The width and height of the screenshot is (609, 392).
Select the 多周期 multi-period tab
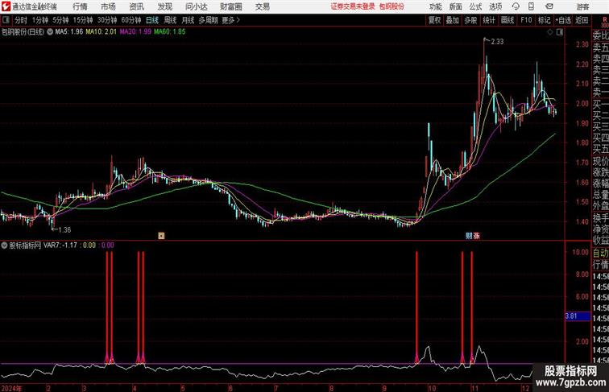click(x=208, y=20)
